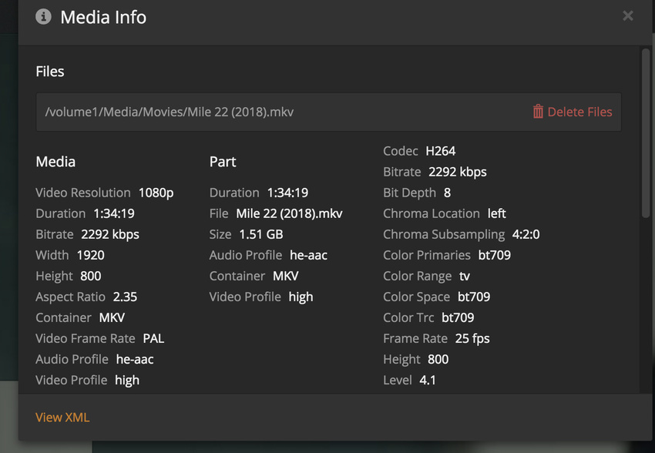Select the Codec H264 value
Viewport: 655px width, 453px height.
tap(440, 151)
